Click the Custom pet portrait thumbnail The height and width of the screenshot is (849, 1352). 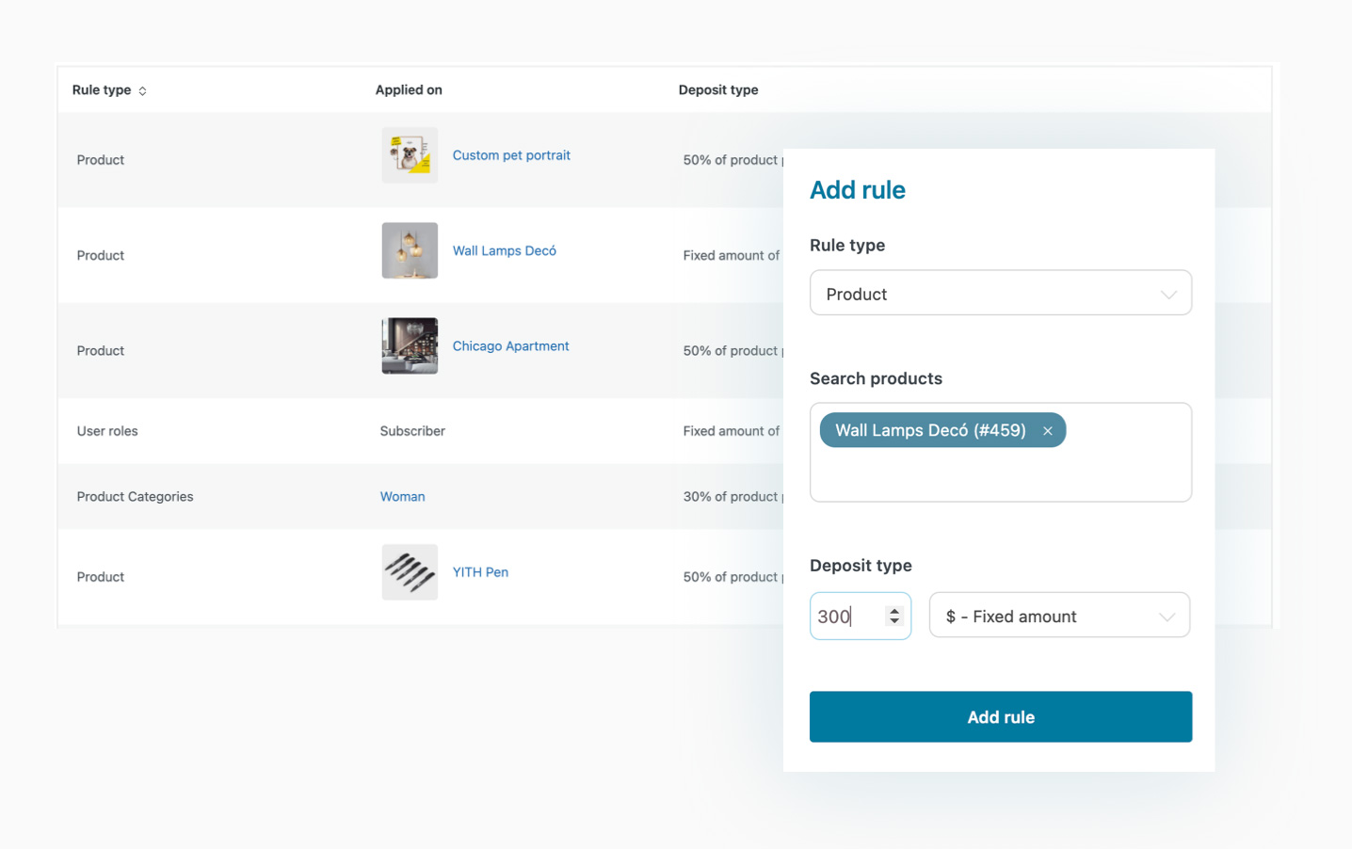(410, 155)
